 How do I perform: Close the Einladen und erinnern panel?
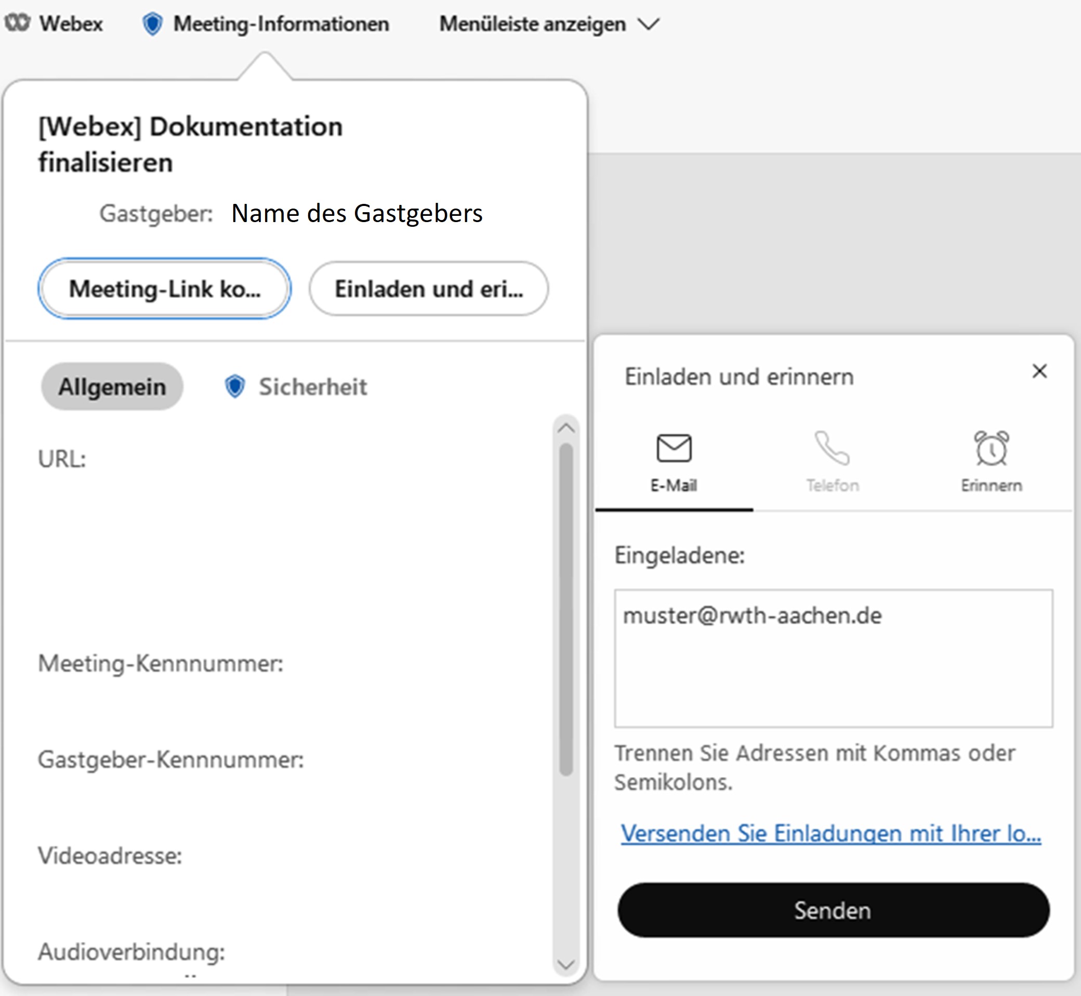pos(1039,371)
